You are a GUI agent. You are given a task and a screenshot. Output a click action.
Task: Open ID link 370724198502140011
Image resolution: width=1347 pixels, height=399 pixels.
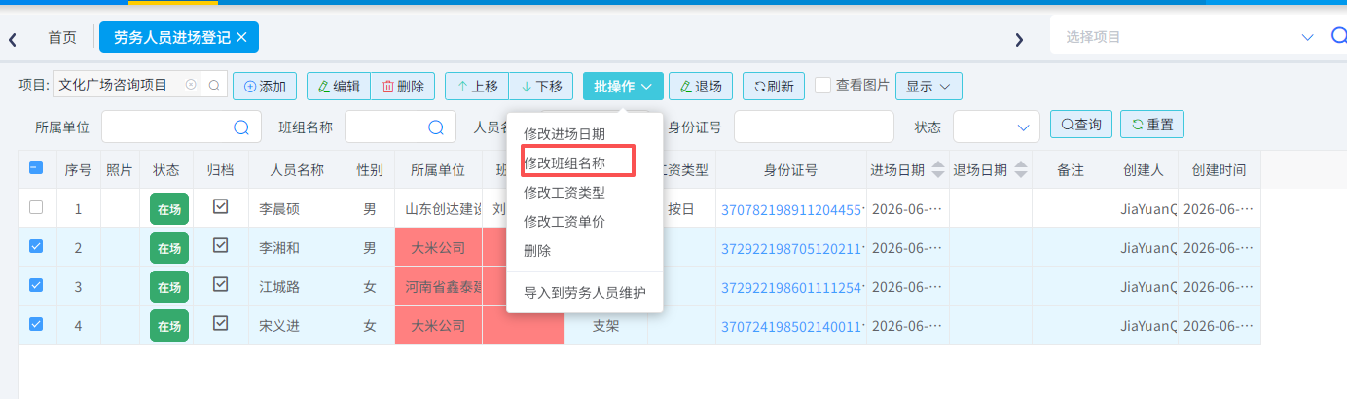coord(791,326)
